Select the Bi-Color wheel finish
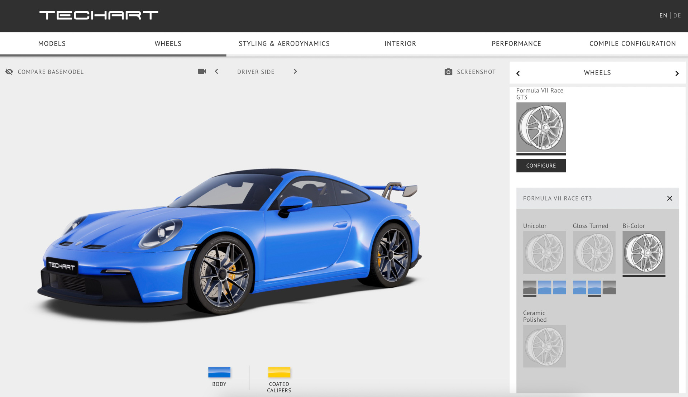688x397 pixels. (x=644, y=252)
